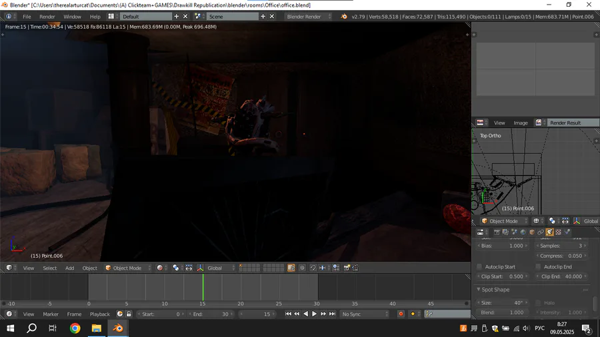Enable the Autoclip End checkbox
This screenshot has width=600, height=337.
pyautogui.click(x=539, y=266)
